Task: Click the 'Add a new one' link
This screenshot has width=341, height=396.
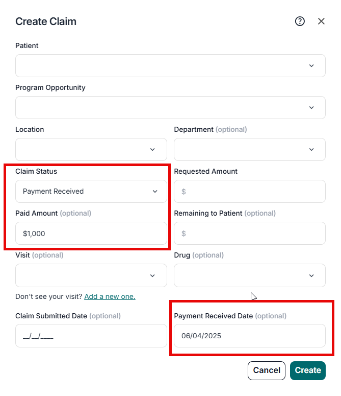Action: [110, 296]
